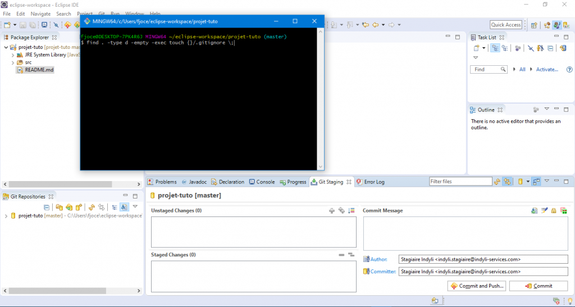The width and height of the screenshot is (575, 307).
Task: Click Create new Git repository icon
Action: pyautogui.click(x=78, y=207)
